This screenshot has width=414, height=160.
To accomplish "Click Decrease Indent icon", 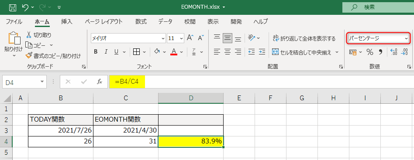I will (252, 52).
